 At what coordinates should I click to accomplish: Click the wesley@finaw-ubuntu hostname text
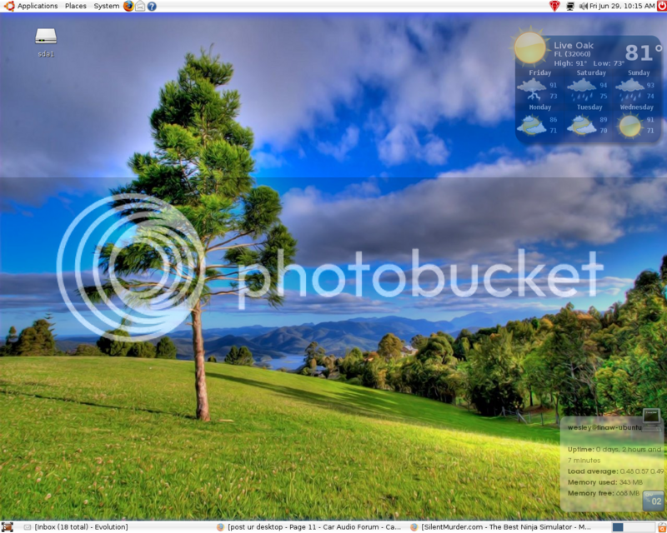tap(604, 427)
